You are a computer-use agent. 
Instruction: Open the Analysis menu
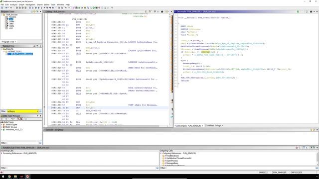point(13,4)
